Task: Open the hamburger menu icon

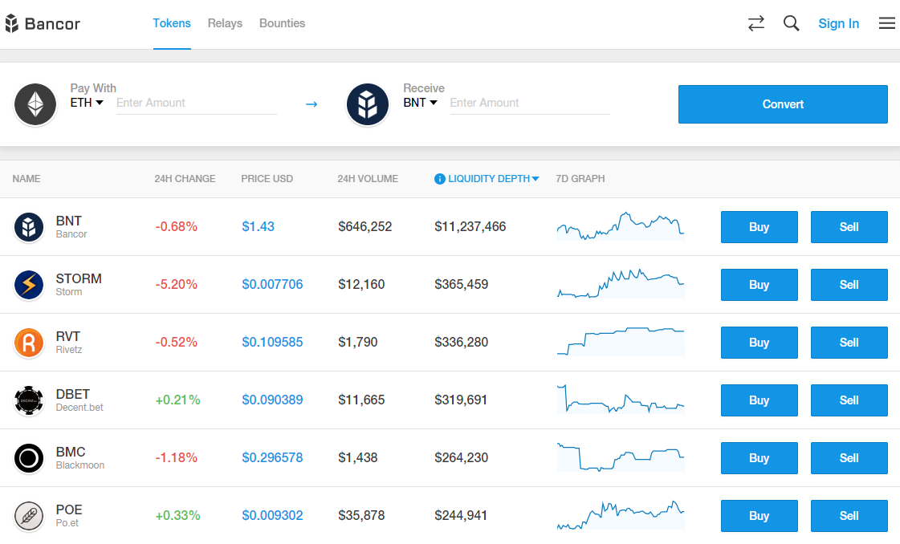Action: tap(887, 23)
